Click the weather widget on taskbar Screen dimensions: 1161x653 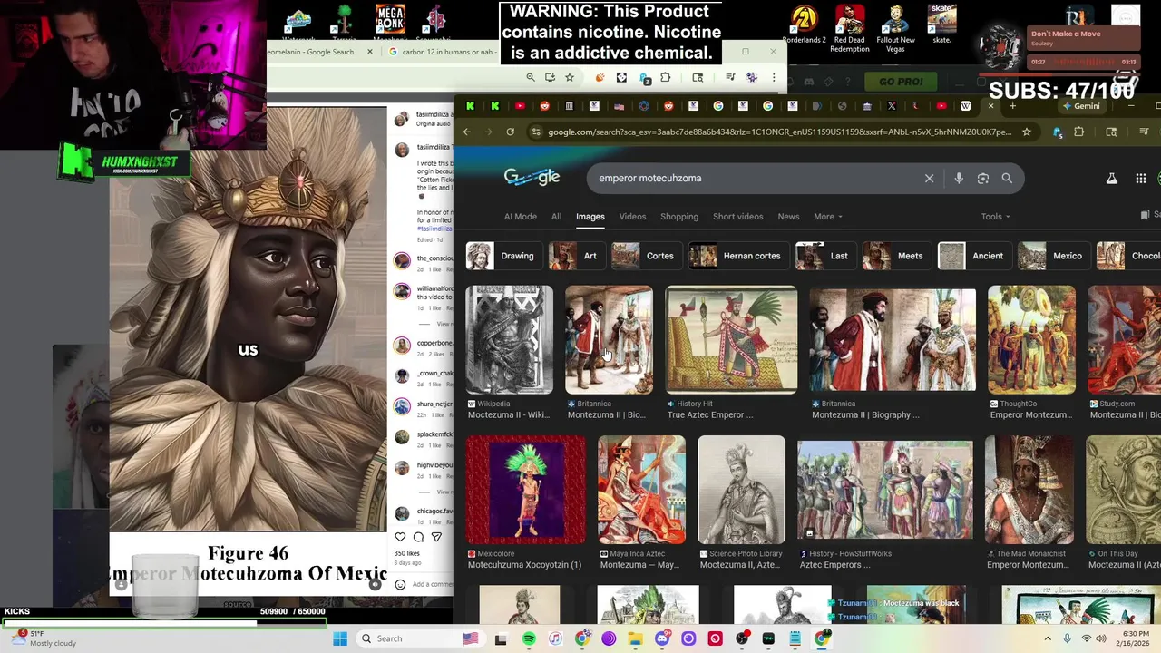pos(45,638)
